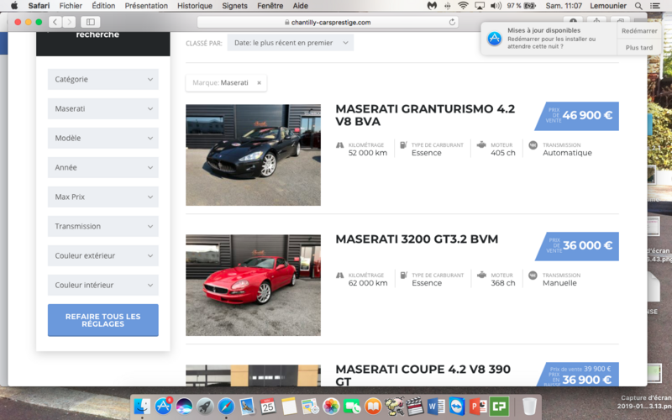This screenshot has width=672, height=420.
Task: Open the Mail eagle stamp icon in Dock
Action: [x=247, y=407]
